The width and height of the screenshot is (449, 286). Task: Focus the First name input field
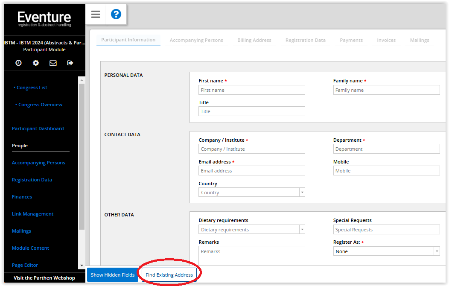coord(252,90)
